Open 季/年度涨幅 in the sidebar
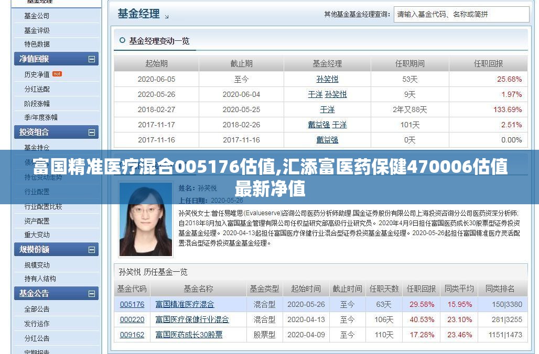This screenshot has width=539, height=354. pos(41,117)
